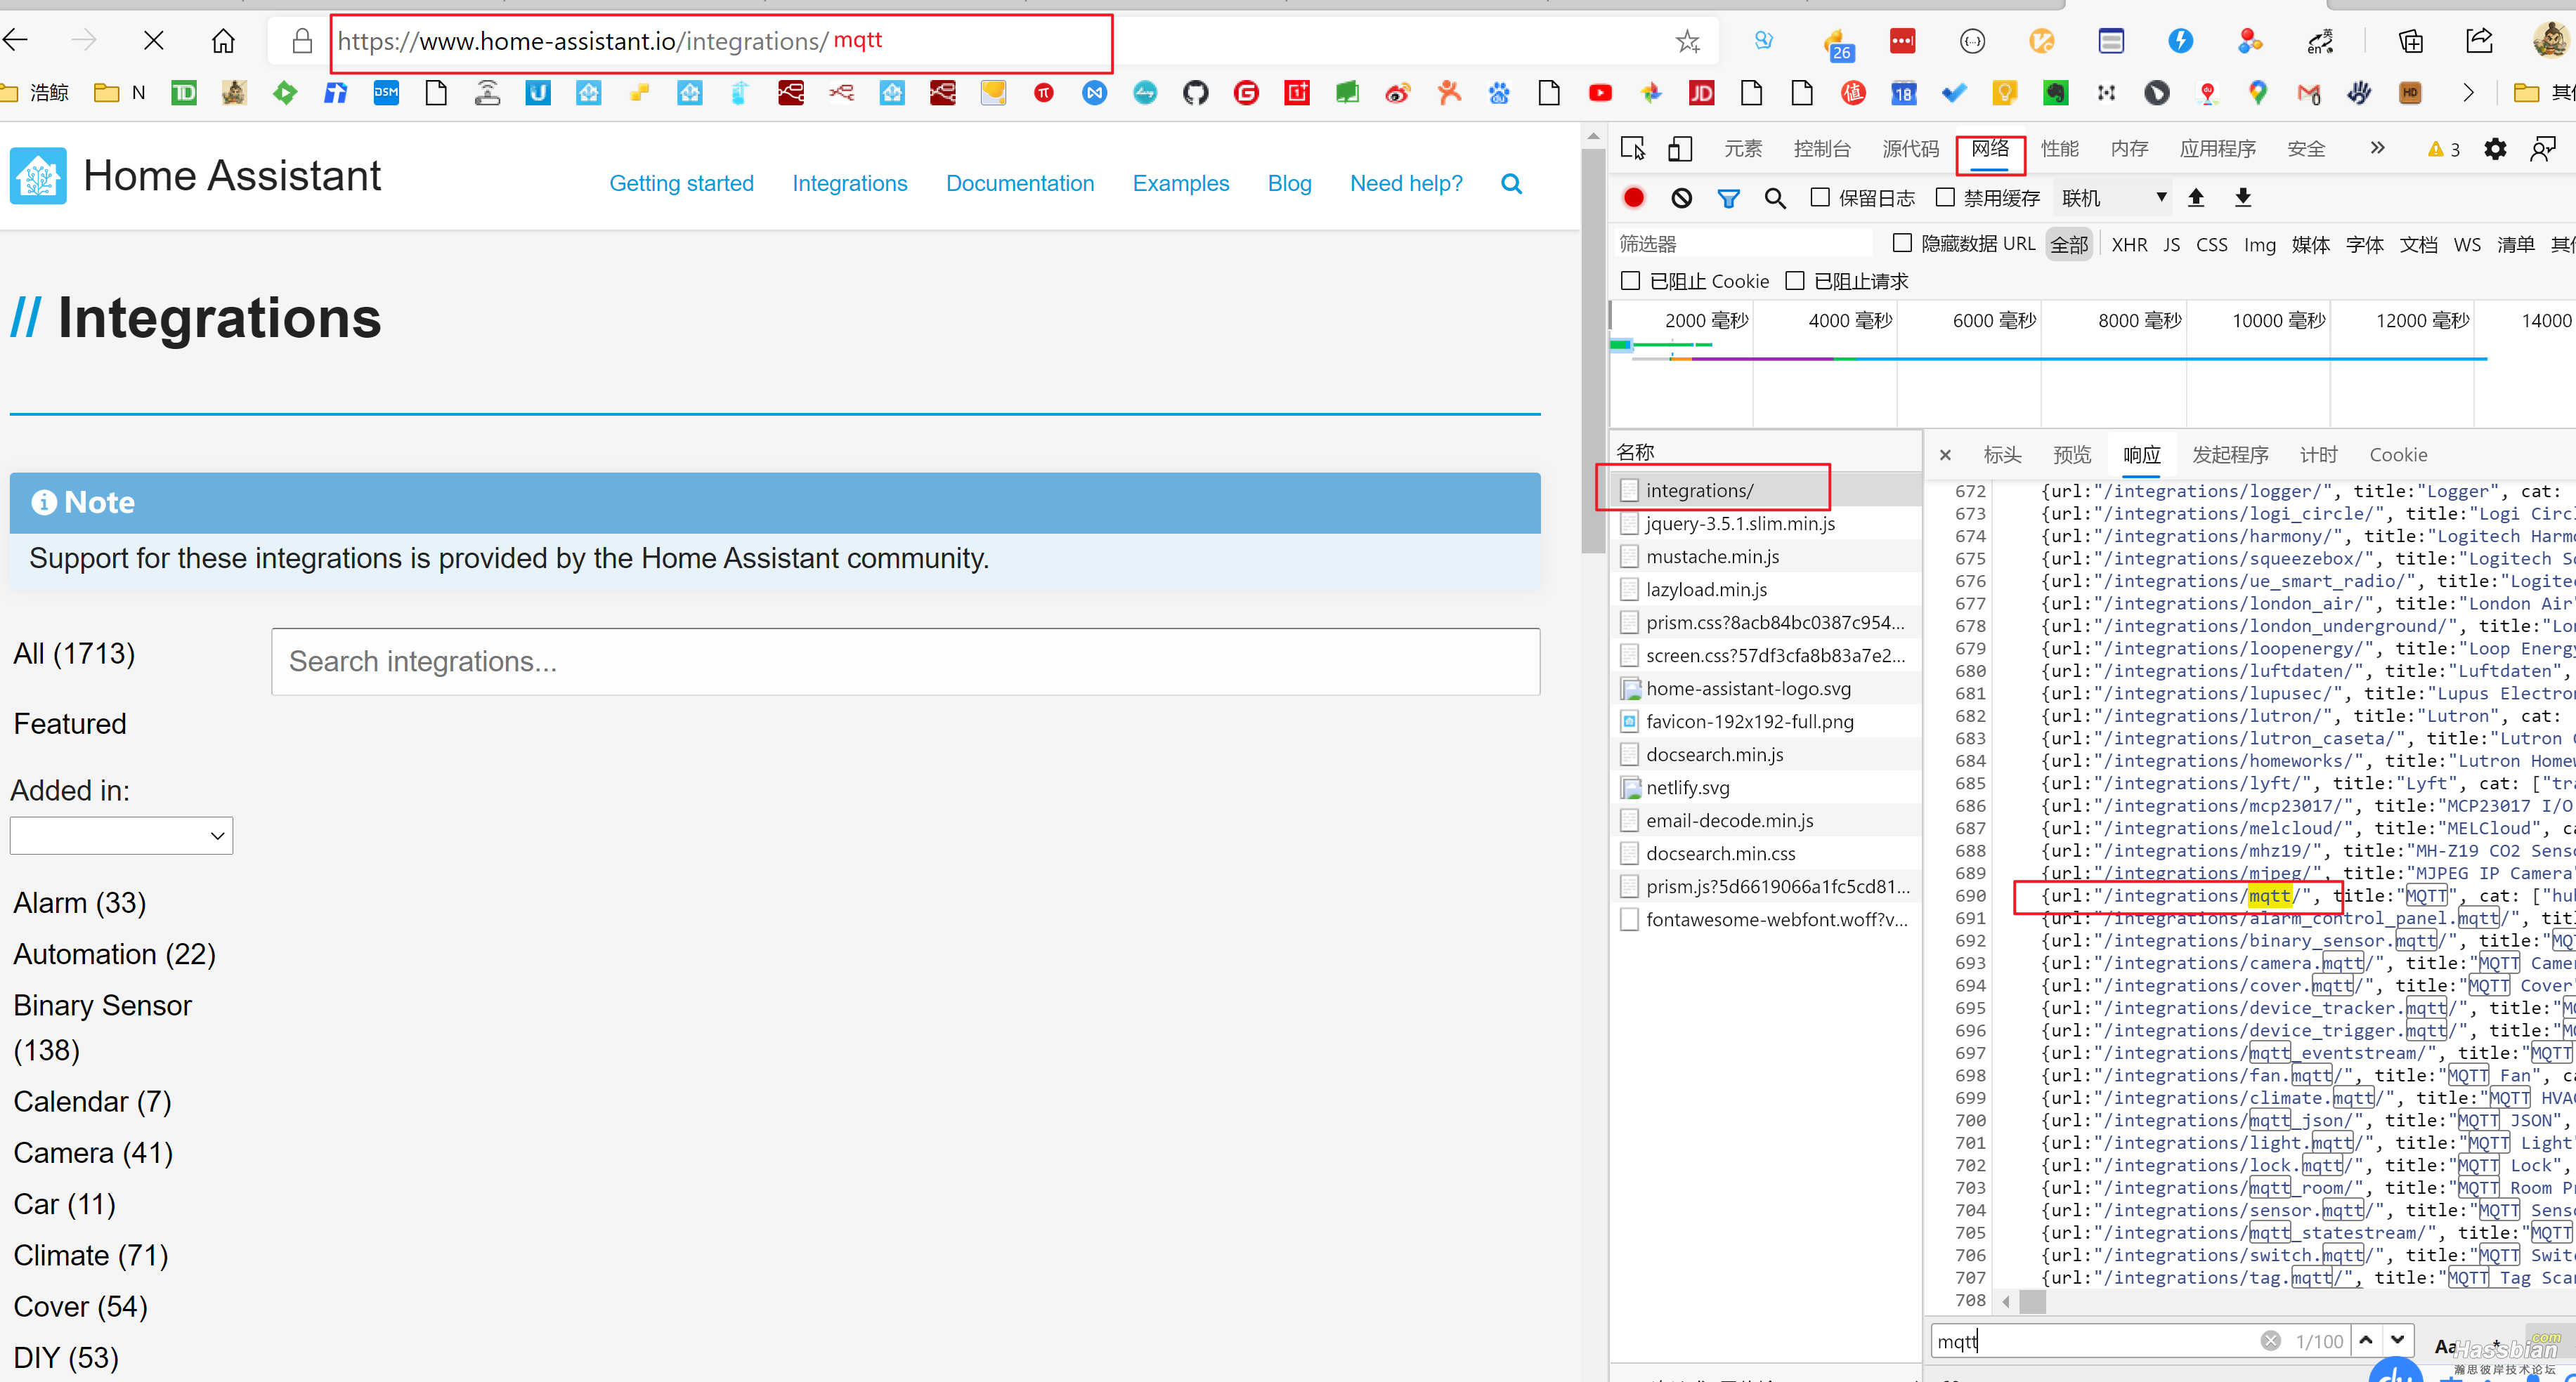Viewport: 2576px width, 1382px height.
Task: Check the 隐藏数据 URL option
Action: pos(1902,243)
